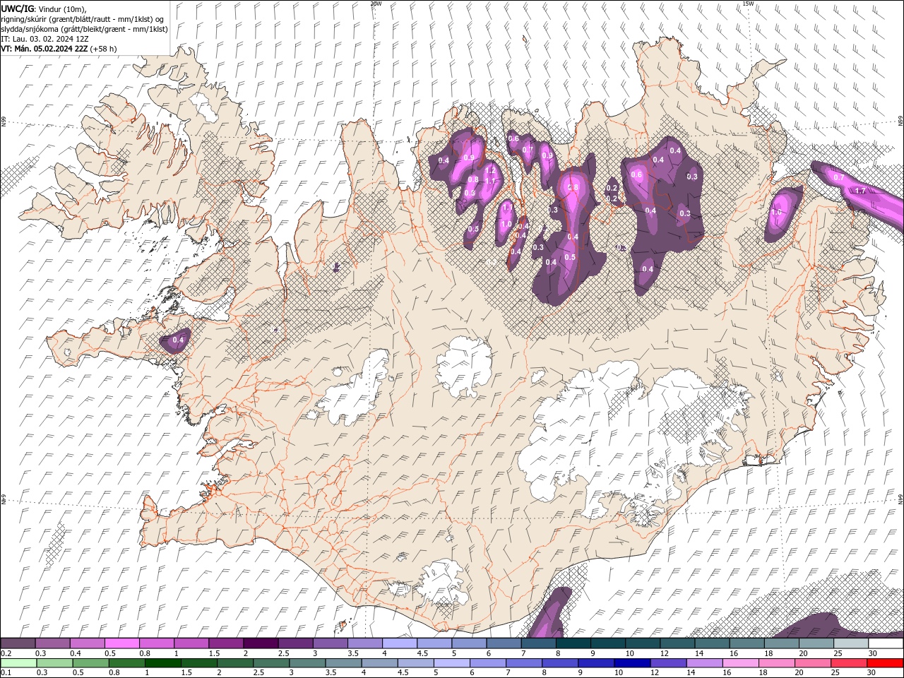Select top legend pink swatch starting at 0.5
The width and height of the screenshot is (904, 678).
(x=121, y=643)
